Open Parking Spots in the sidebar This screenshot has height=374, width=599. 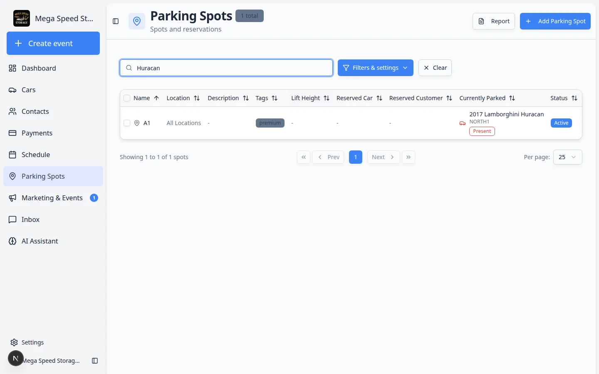pos(53,176)
